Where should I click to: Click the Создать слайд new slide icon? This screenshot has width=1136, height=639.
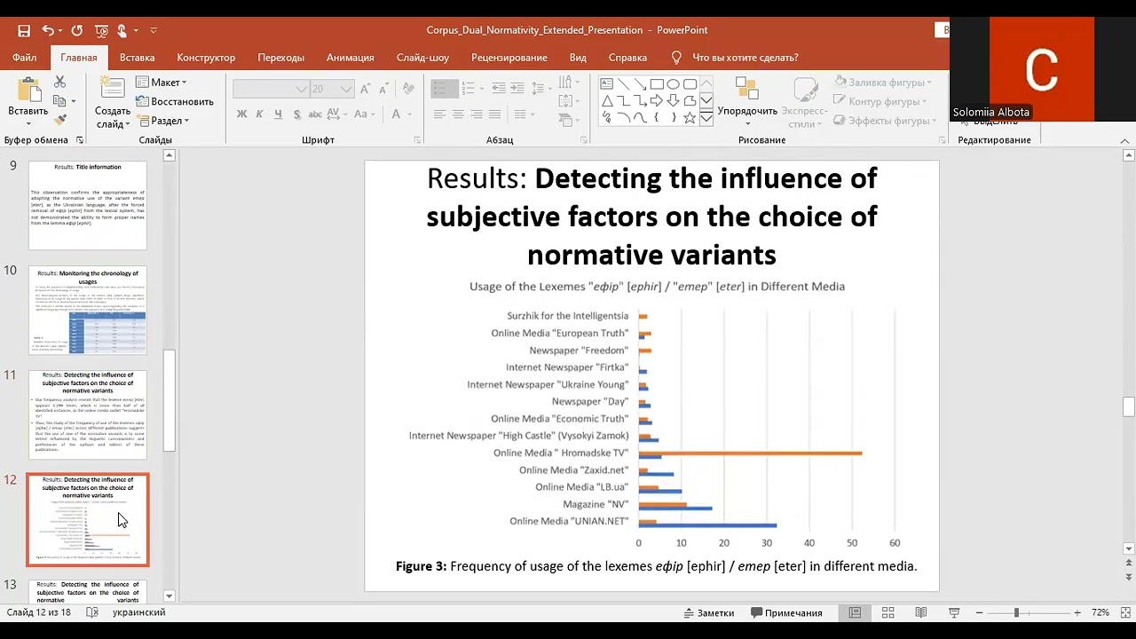(113, 89)
